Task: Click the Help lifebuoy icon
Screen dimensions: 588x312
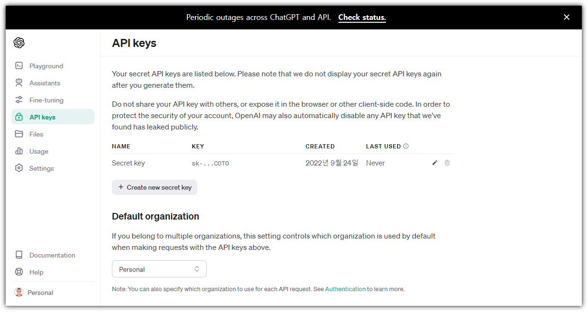Action: (19, 272)
